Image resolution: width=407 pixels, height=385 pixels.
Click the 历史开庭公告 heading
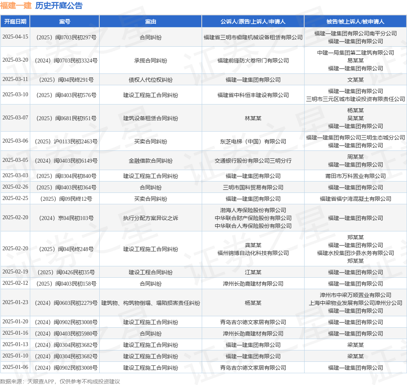point(59,5)
